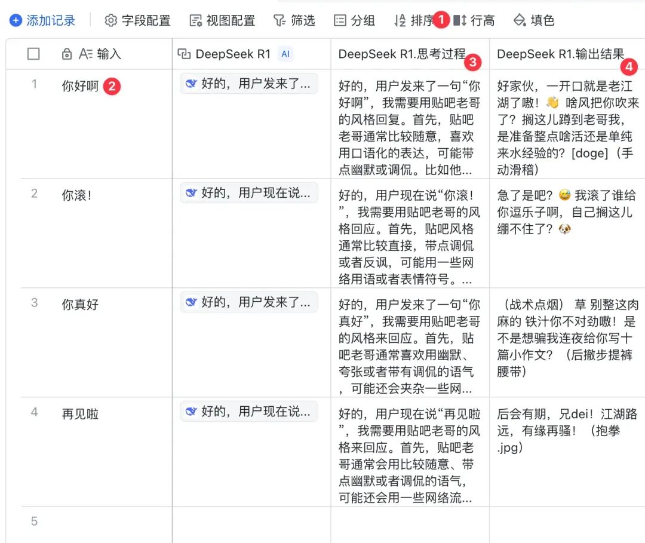Click the lock icon beside 输入 column

pos(67,54)
